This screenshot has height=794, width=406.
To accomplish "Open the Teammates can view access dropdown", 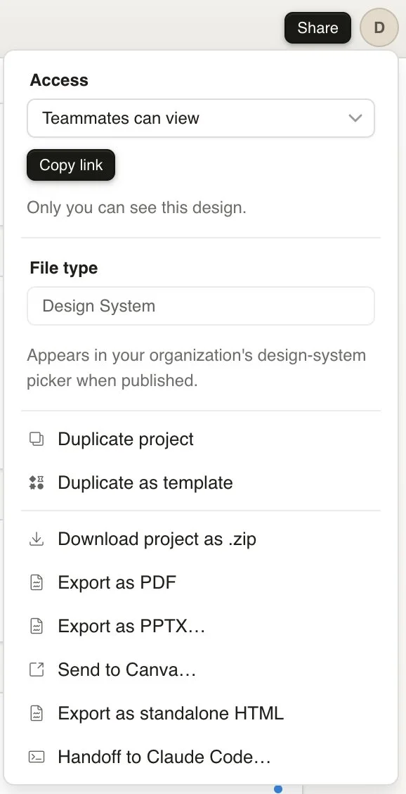I will [200, 118].
